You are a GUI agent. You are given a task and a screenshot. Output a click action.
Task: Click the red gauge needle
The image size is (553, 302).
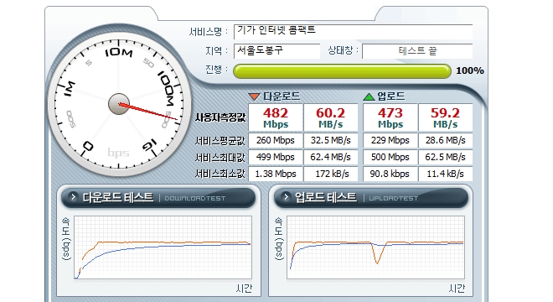pos(148,112)
